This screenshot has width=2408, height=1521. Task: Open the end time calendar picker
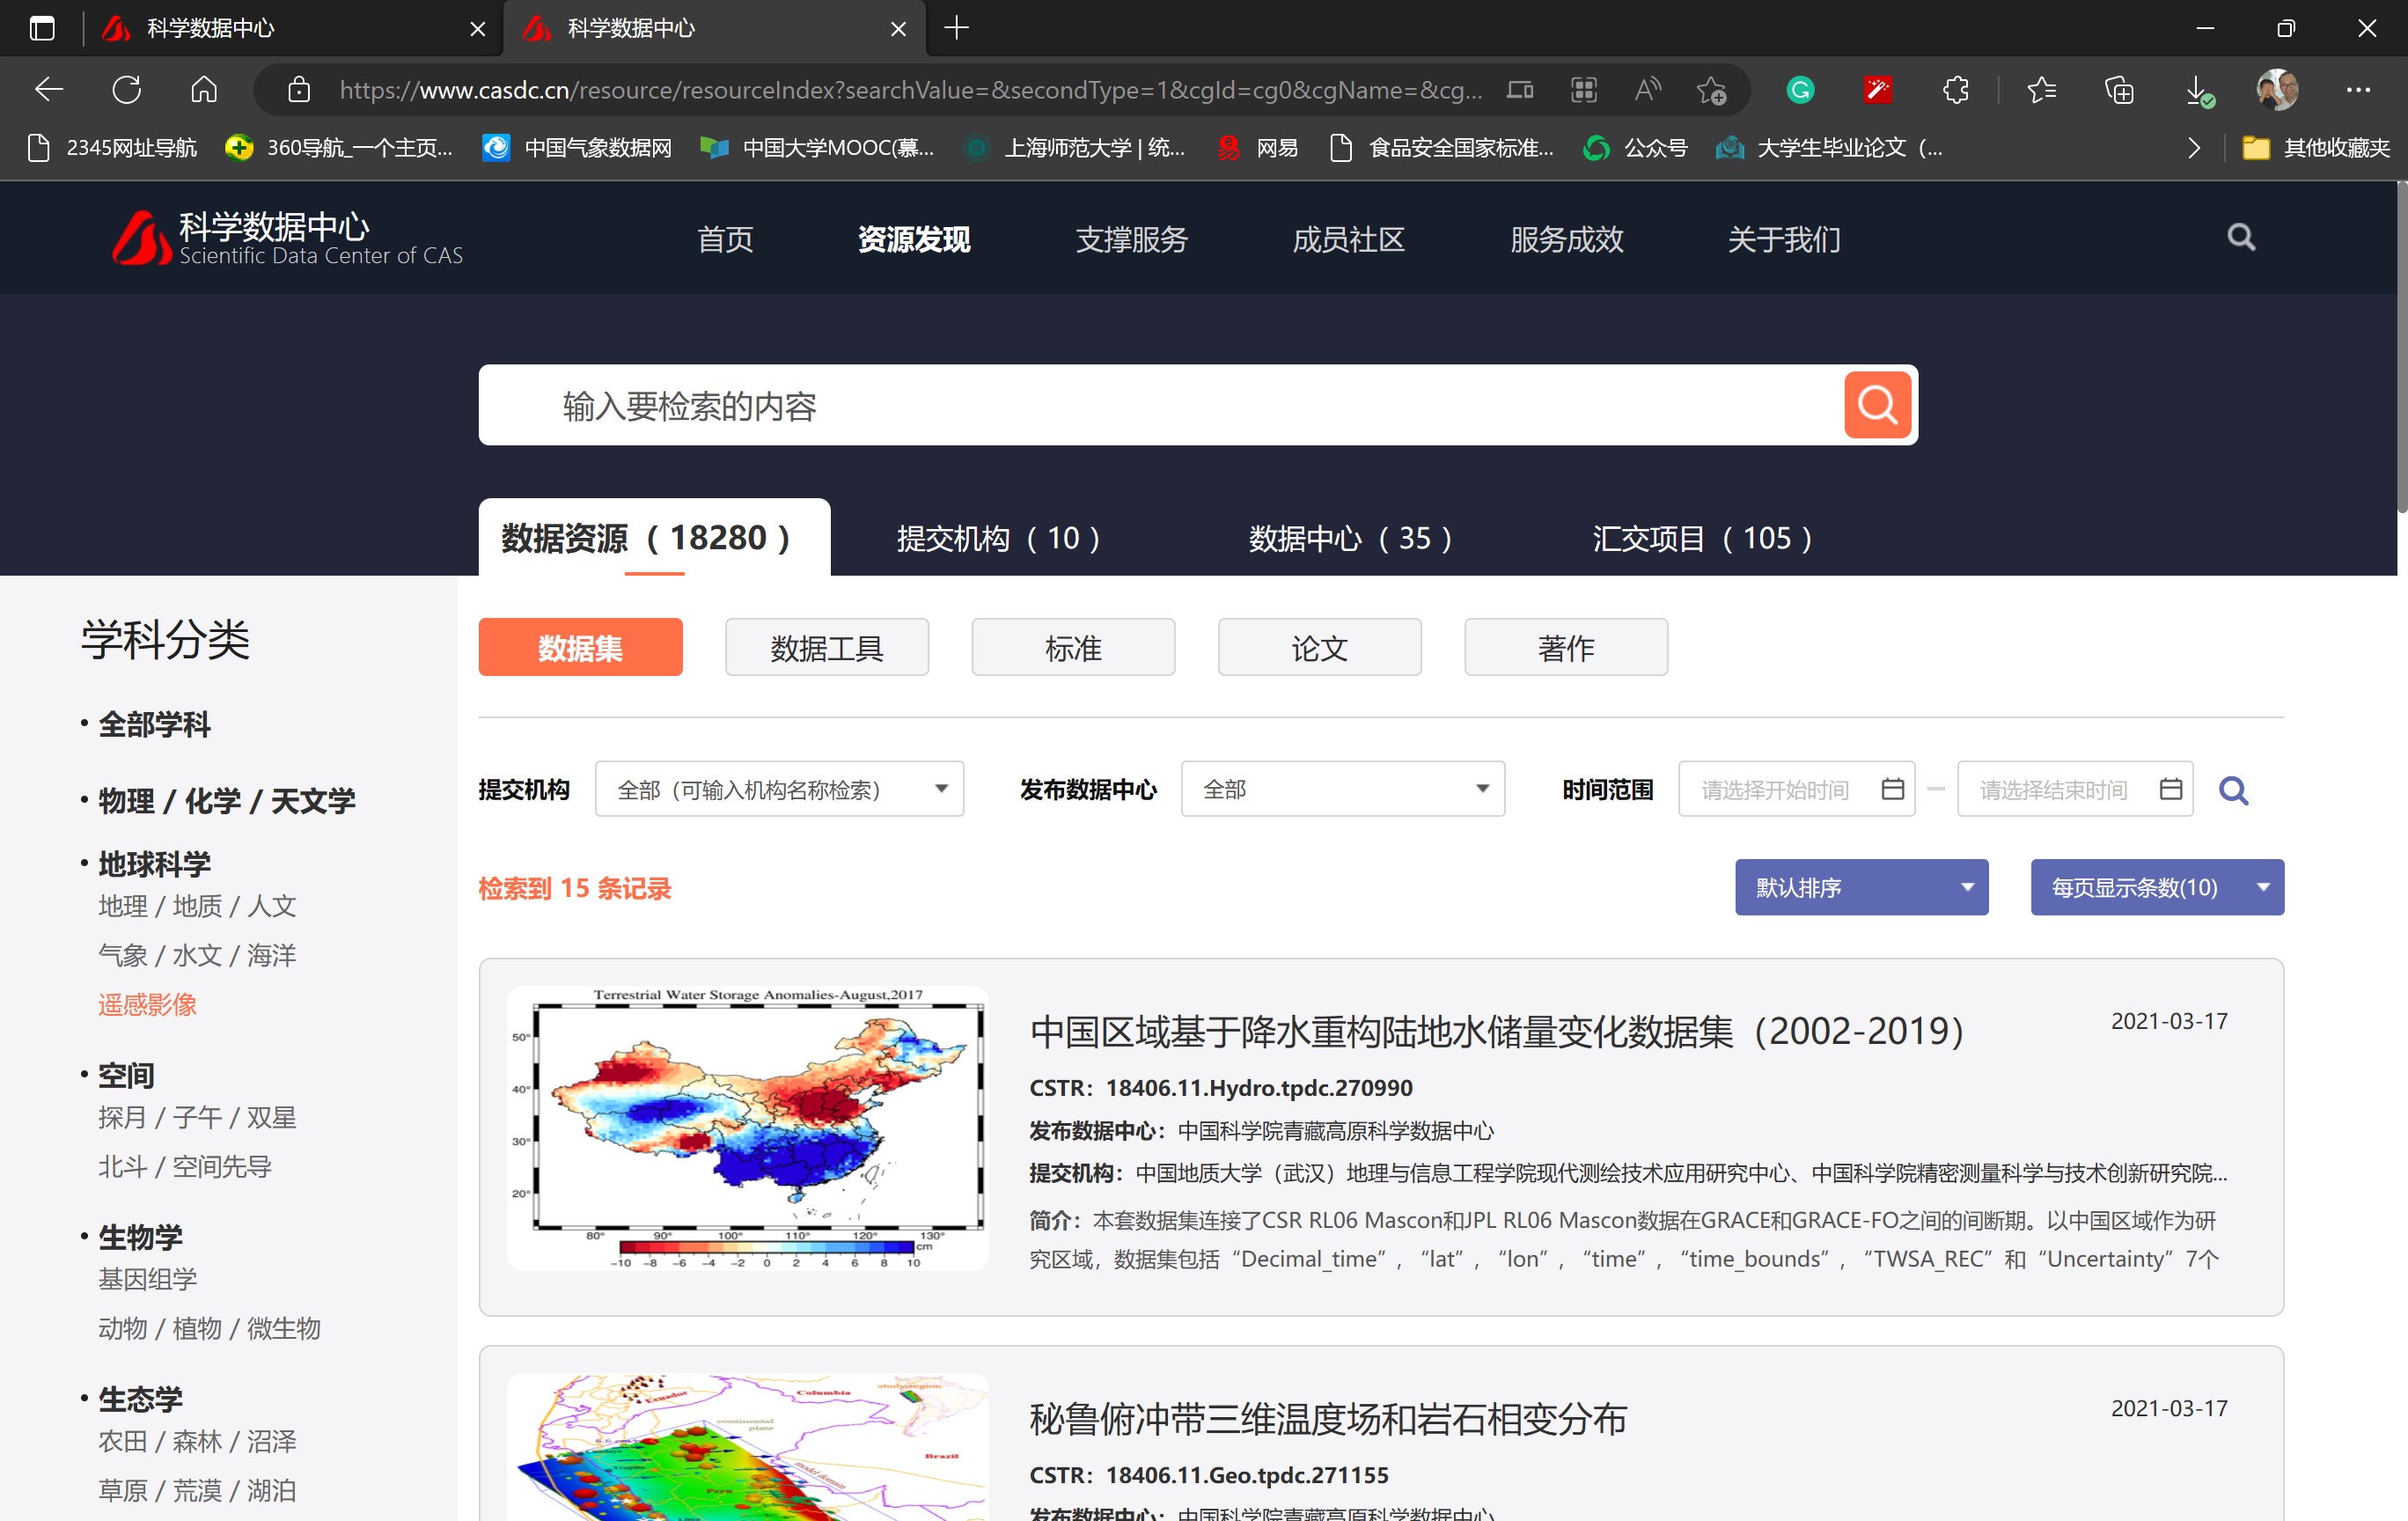[x=2170, y=789]
